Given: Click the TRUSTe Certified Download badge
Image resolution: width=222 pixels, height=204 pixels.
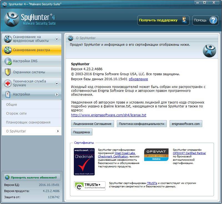Looking at the screenshot, I should tap(90, 186).
